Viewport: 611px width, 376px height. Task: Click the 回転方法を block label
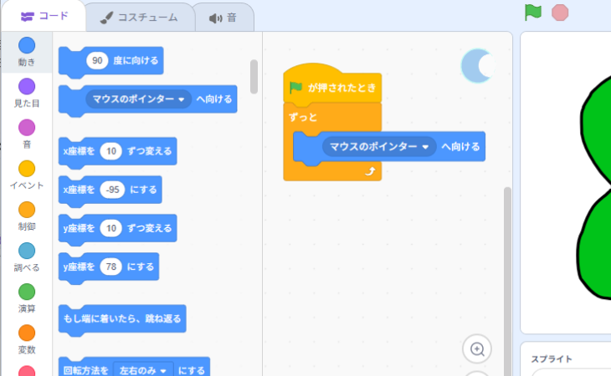[85, 370]
